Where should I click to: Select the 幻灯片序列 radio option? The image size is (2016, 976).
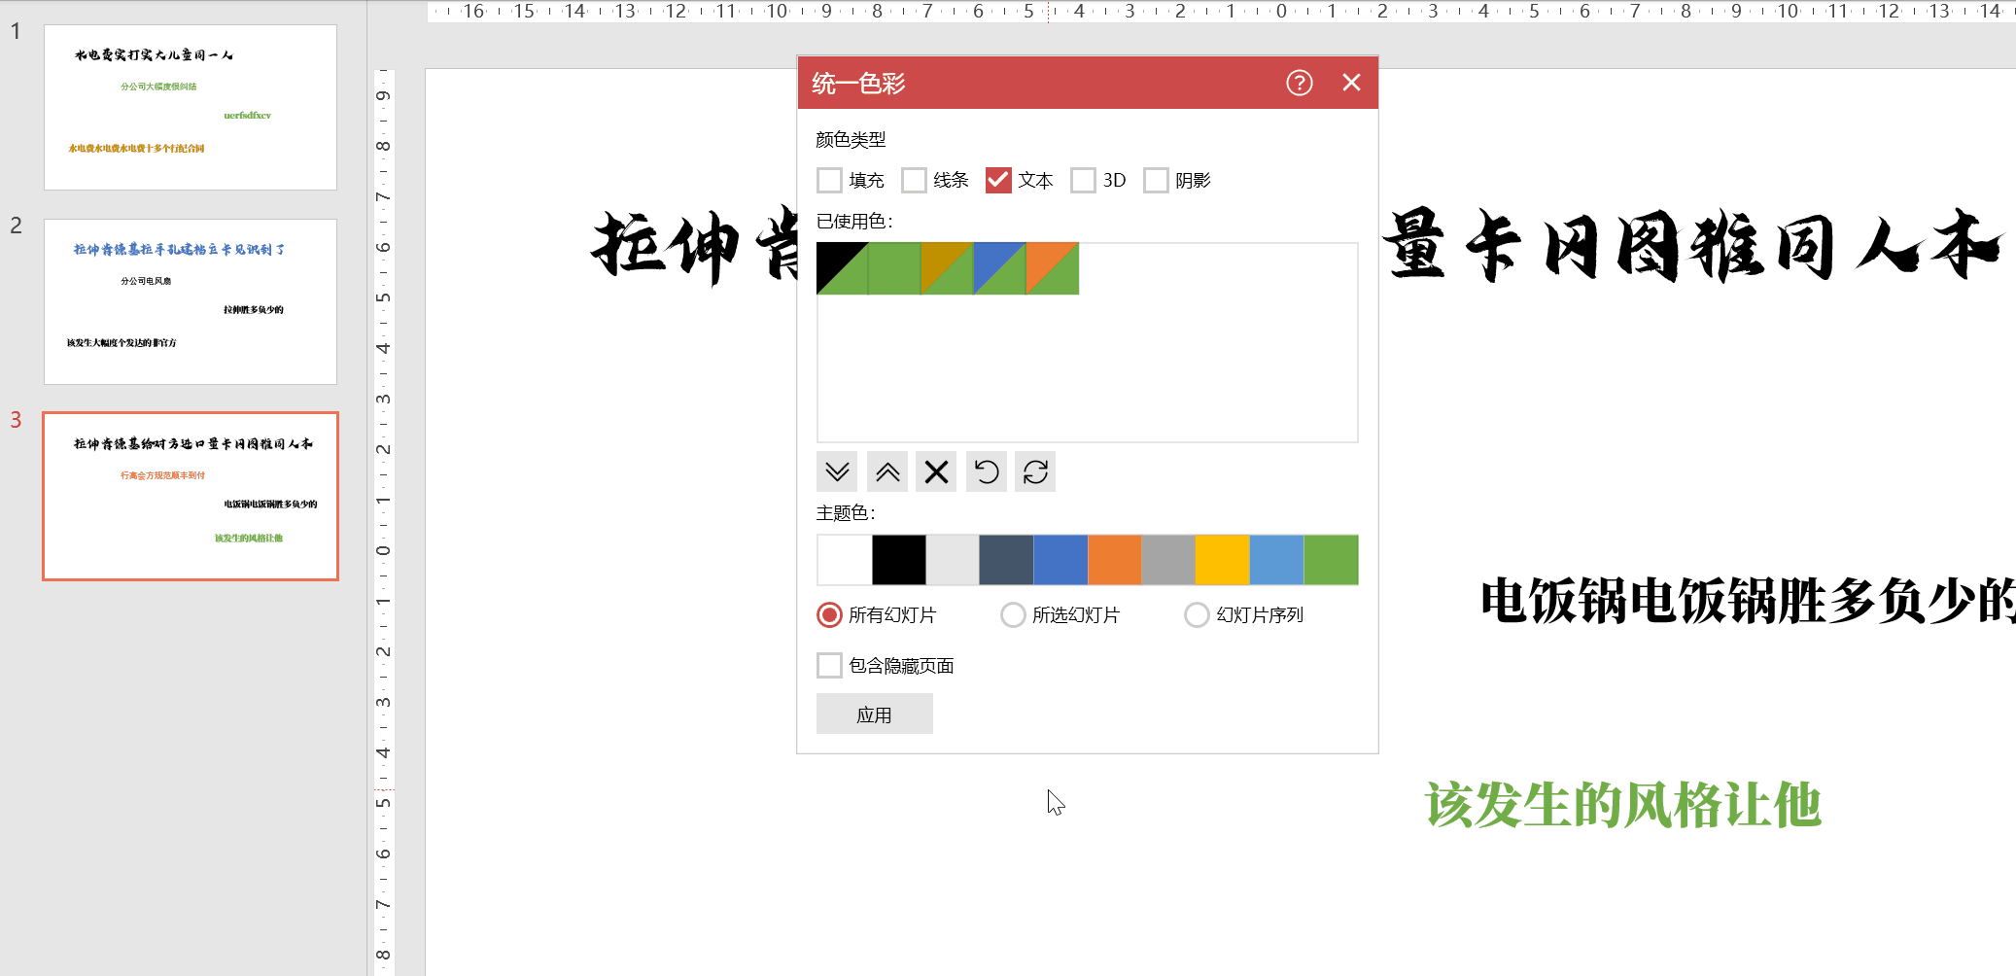(x=1197, y=615)
